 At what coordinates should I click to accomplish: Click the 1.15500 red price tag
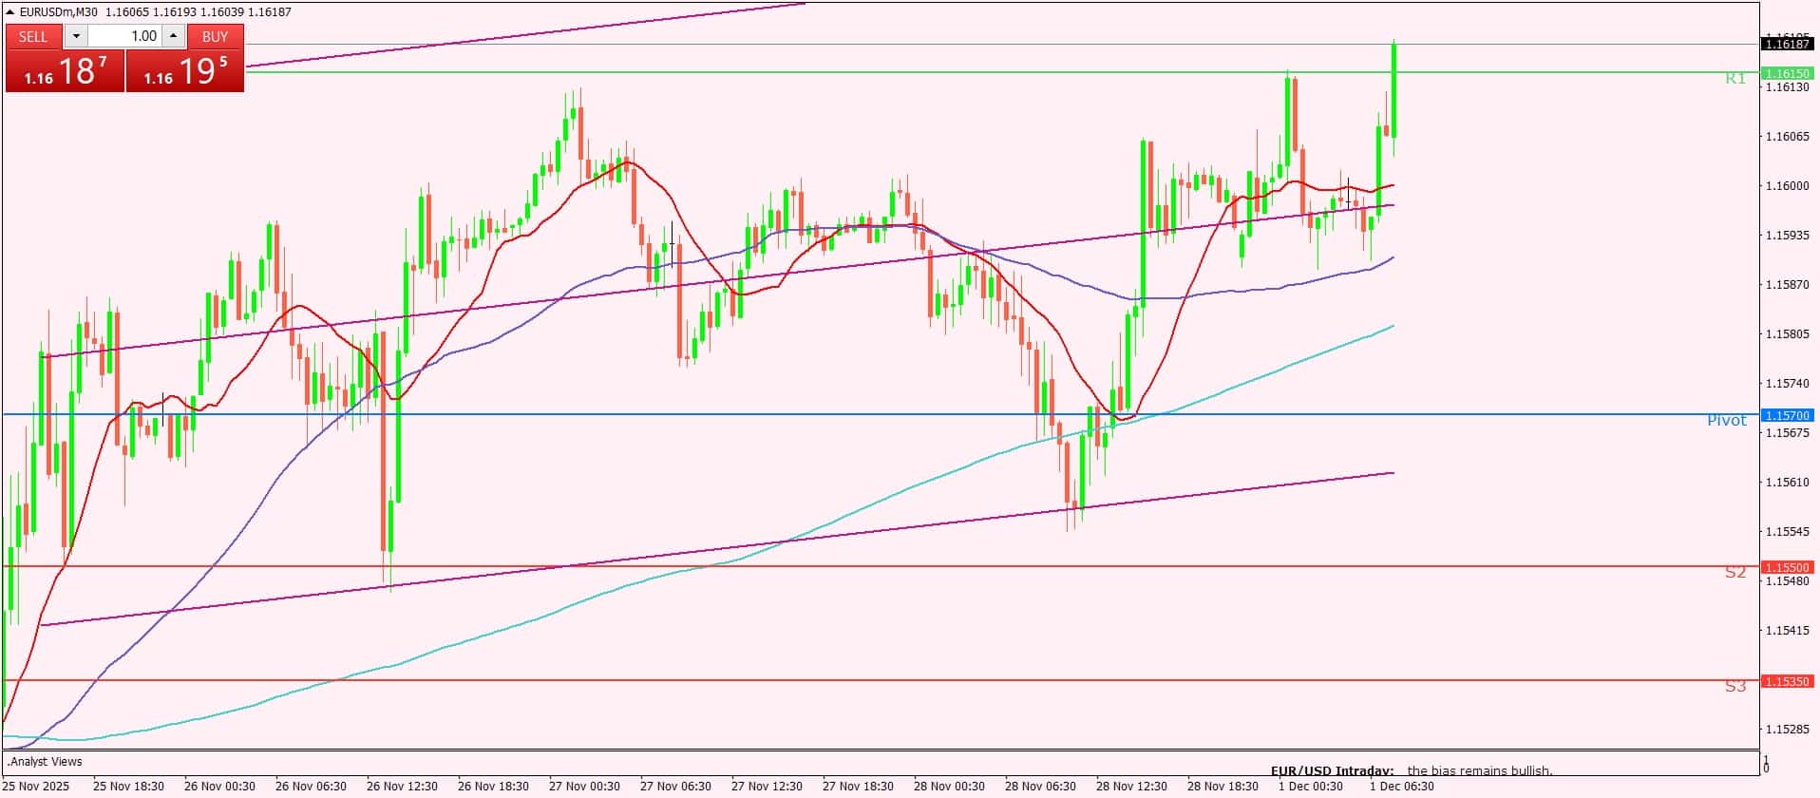1786,567
